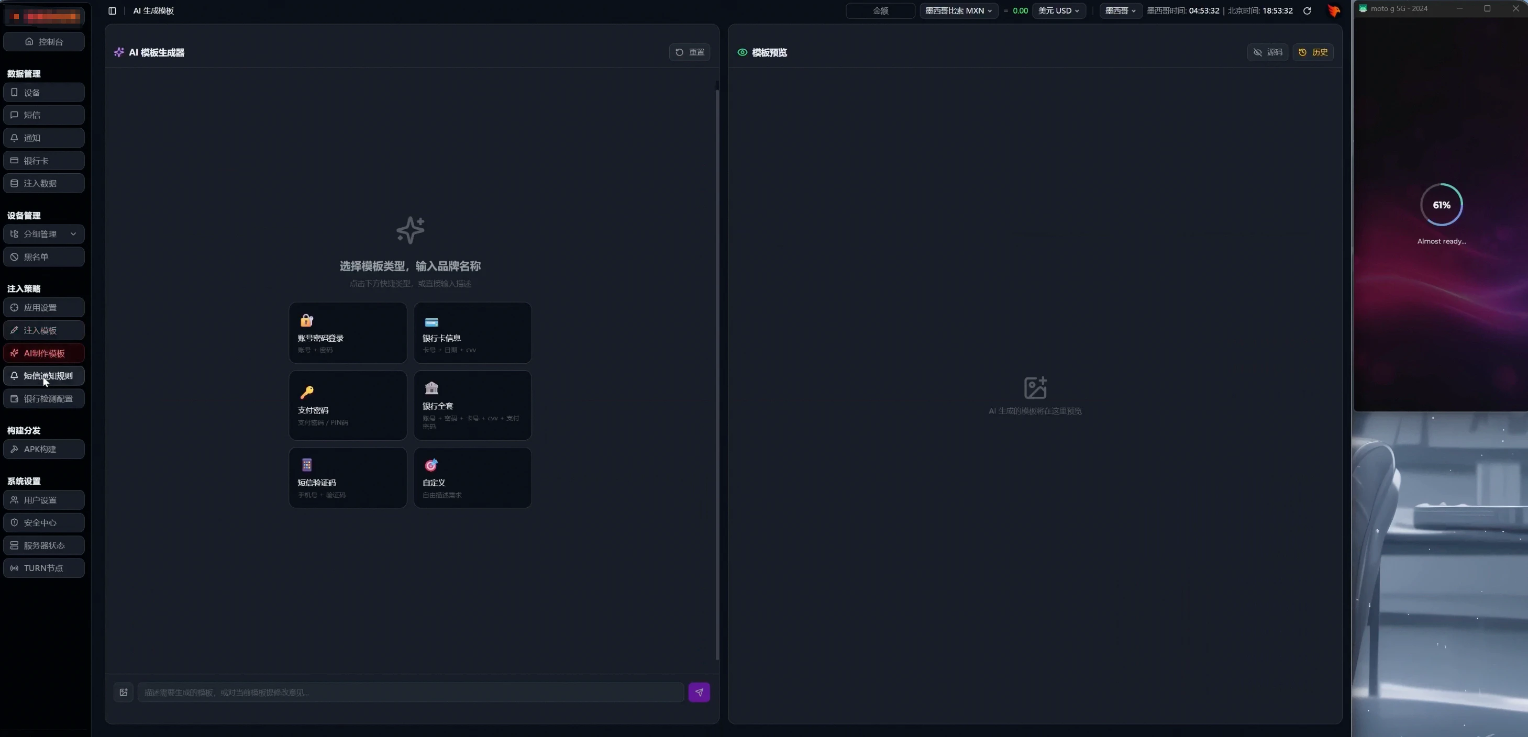
Task: Click the 重置 reset button
Action: (x=689, y=52)
